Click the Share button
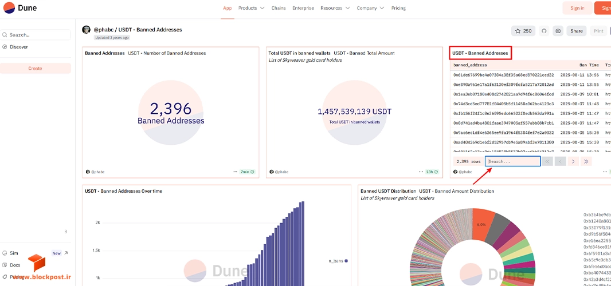Image resolution: width=611 pixels, height=286 pixels. click(576, 31)
